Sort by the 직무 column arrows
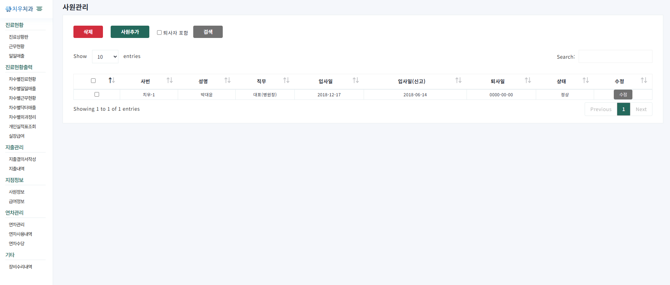 point(286,80)
